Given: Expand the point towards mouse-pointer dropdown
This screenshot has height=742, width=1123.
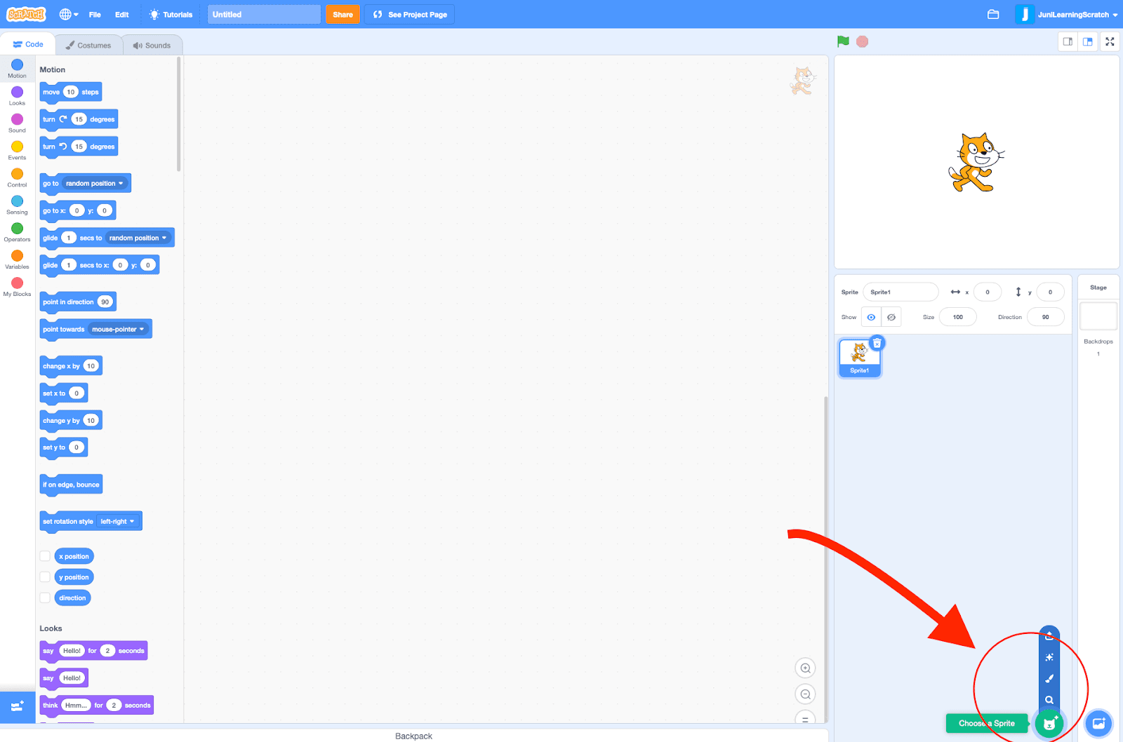Looking at the screenshot, I should click(x=118, y=329).
